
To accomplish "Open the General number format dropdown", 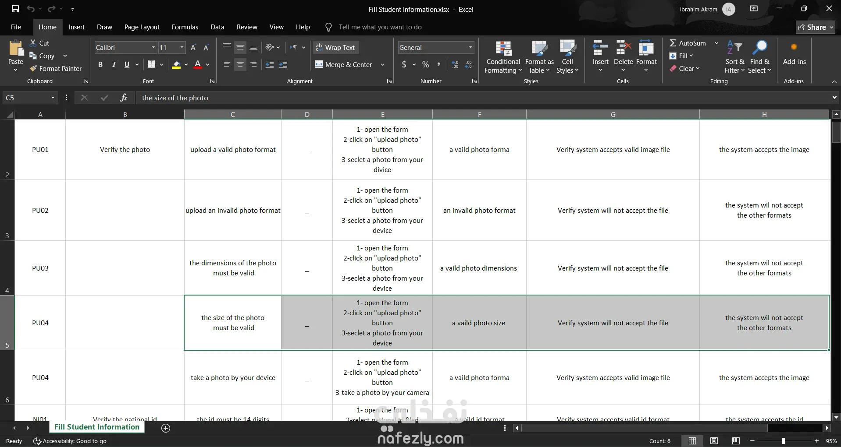I will [470, 47].
